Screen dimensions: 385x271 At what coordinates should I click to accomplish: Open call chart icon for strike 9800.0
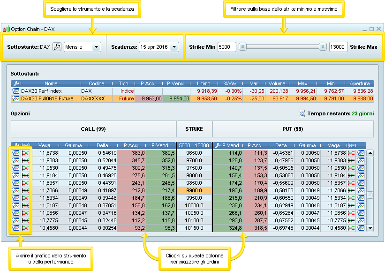[x=15, y=175]
